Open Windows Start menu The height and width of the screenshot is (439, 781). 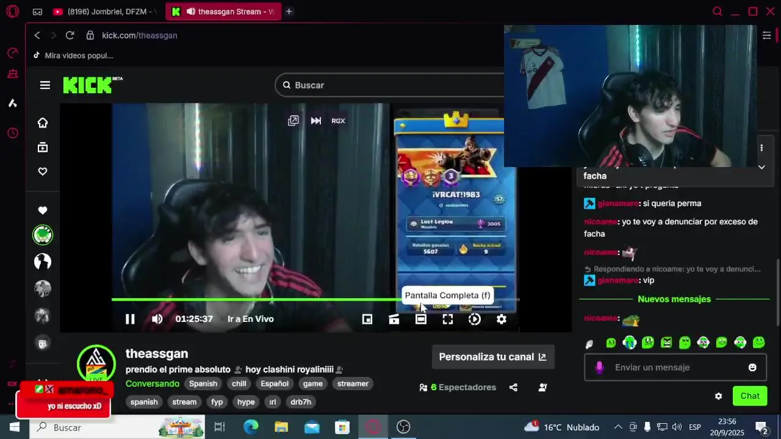pos(15,427)
